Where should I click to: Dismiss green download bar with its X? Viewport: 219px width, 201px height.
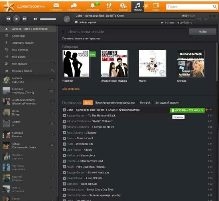tap(202, 110)
